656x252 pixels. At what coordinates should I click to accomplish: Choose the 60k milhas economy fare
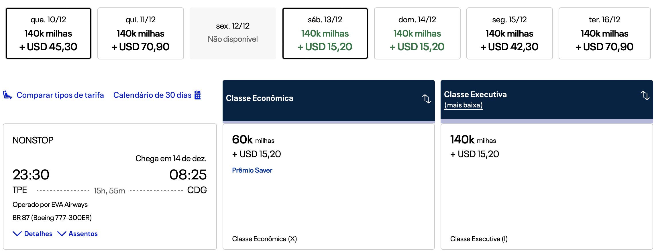click(329, 187)
